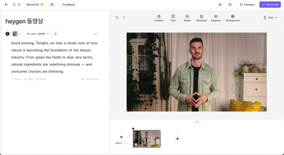Open the hamburger menu icon

click(14, 4)
